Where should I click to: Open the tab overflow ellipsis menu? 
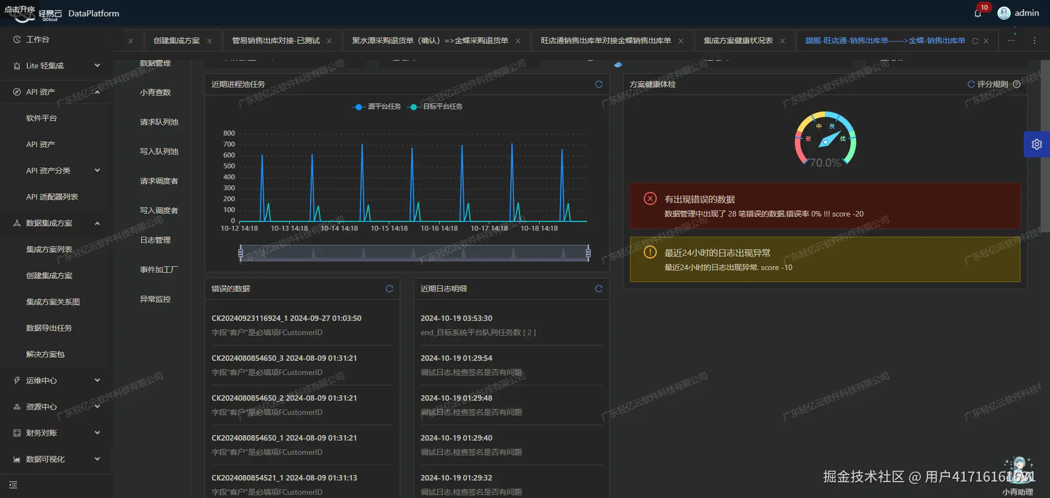click(x=1011, y=40)
